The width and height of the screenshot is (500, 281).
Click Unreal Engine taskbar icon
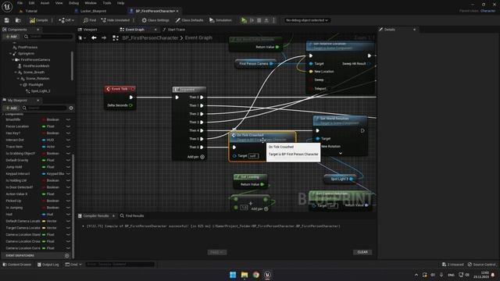click(x=267, y=275)
